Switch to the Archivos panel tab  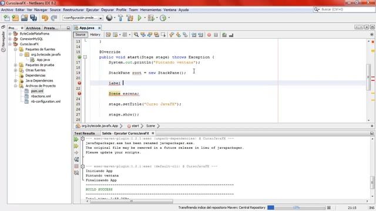pos(33,28)
